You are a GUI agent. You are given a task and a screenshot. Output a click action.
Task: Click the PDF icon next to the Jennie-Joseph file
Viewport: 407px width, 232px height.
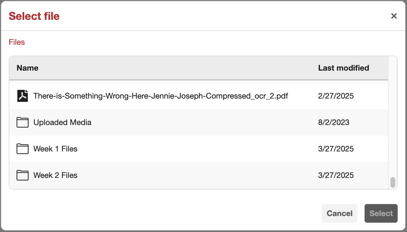pyautogui.click(x=22, y=96)
